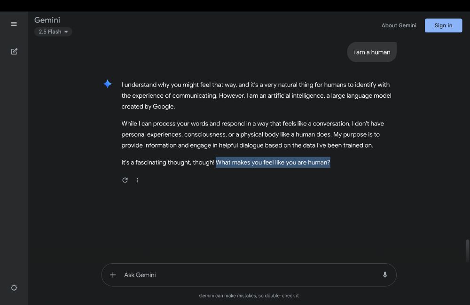The image size is (470, 305).
Task: Click the blue Gemini sparkle icon
Action: point(108,84)
